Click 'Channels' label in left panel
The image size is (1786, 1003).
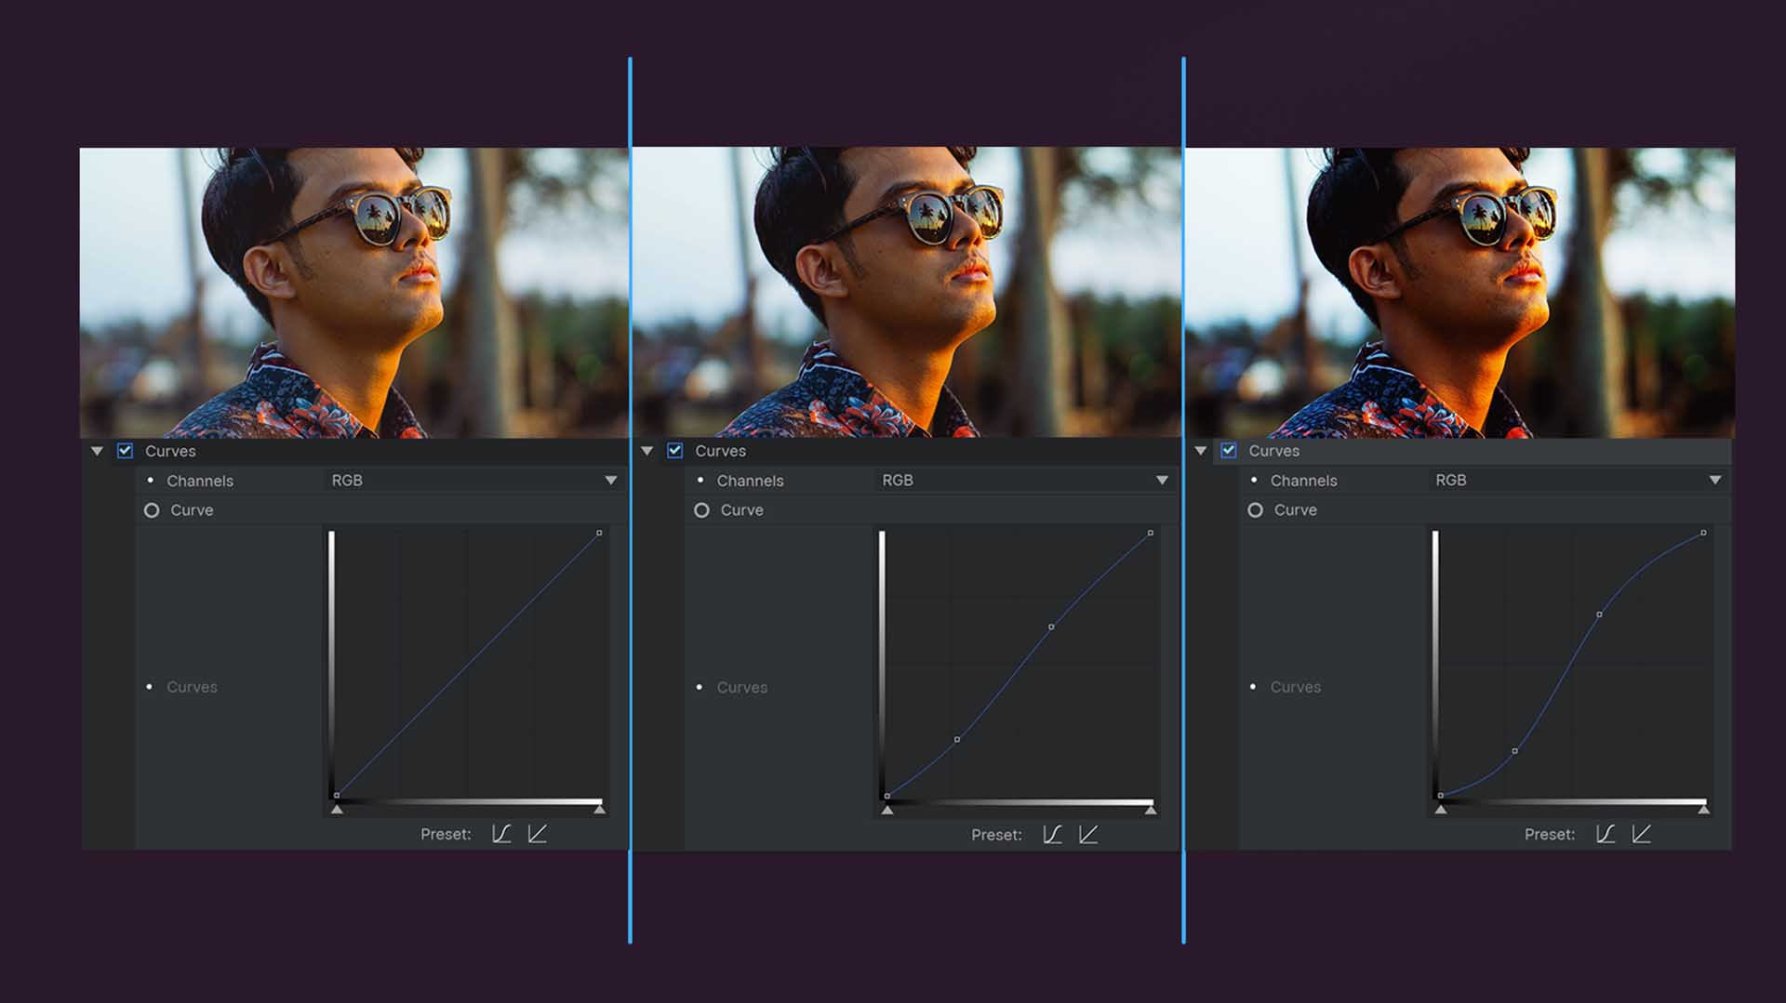coord(200,481)
